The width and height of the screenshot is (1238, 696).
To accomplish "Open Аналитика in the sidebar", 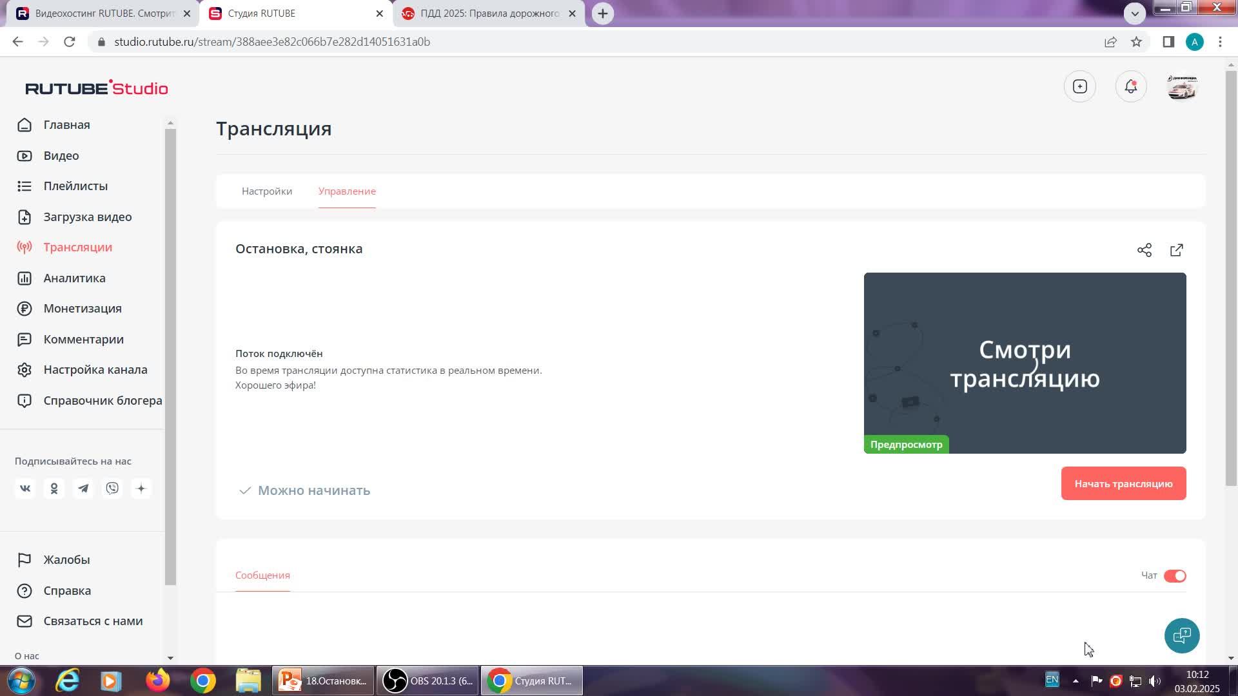I will coord(74,278).
